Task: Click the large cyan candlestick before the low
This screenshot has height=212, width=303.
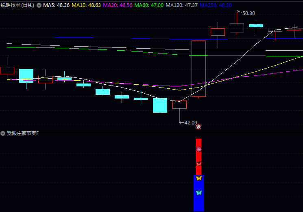Action: [160, 105]
